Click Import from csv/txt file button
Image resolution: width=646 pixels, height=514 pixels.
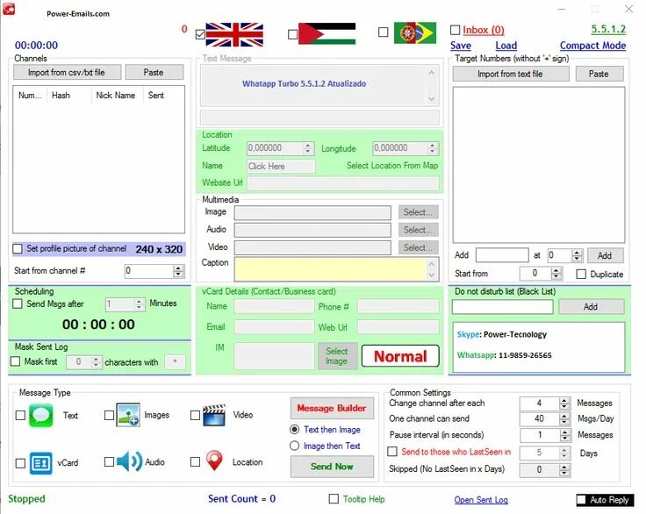coord(68,72)
